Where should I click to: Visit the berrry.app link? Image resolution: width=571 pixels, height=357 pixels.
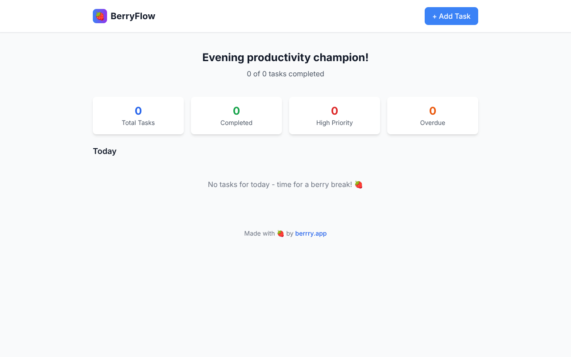(x=310, y=233)
